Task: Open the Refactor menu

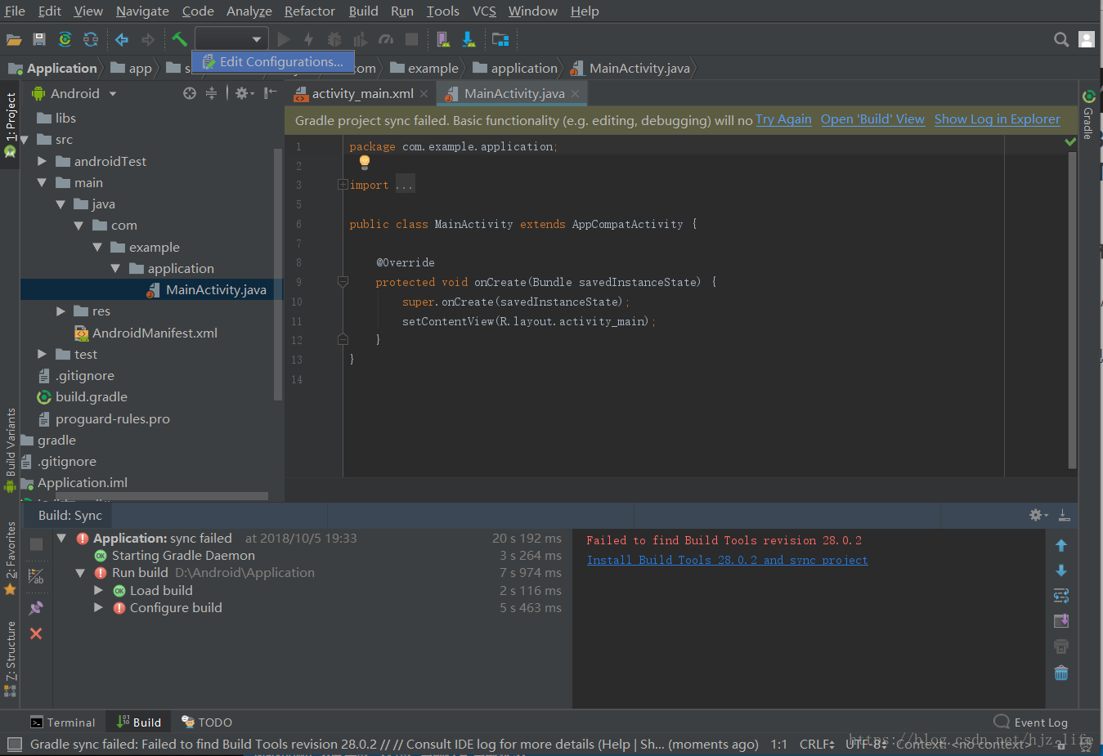Action: (309, 11)
